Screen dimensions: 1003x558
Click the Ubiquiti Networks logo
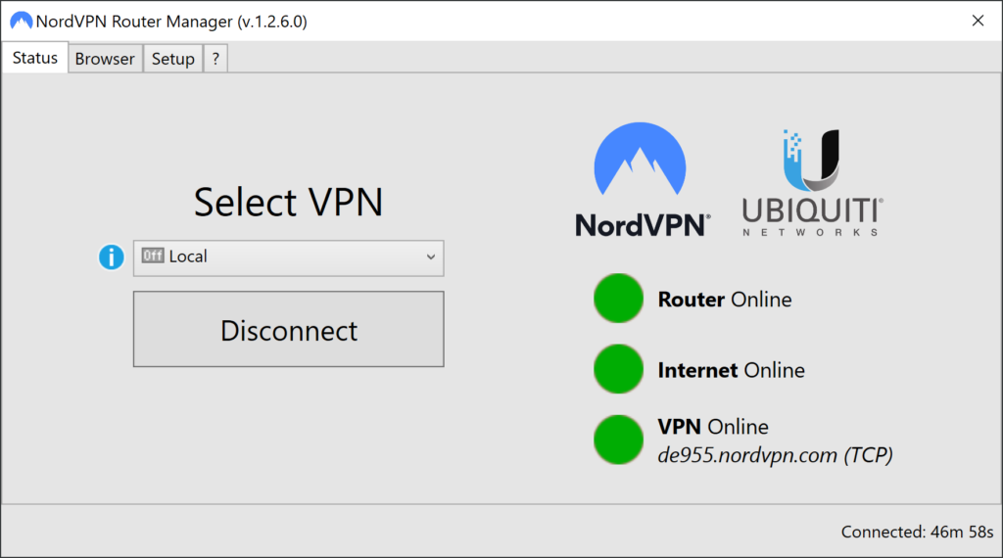click(812, 183)
